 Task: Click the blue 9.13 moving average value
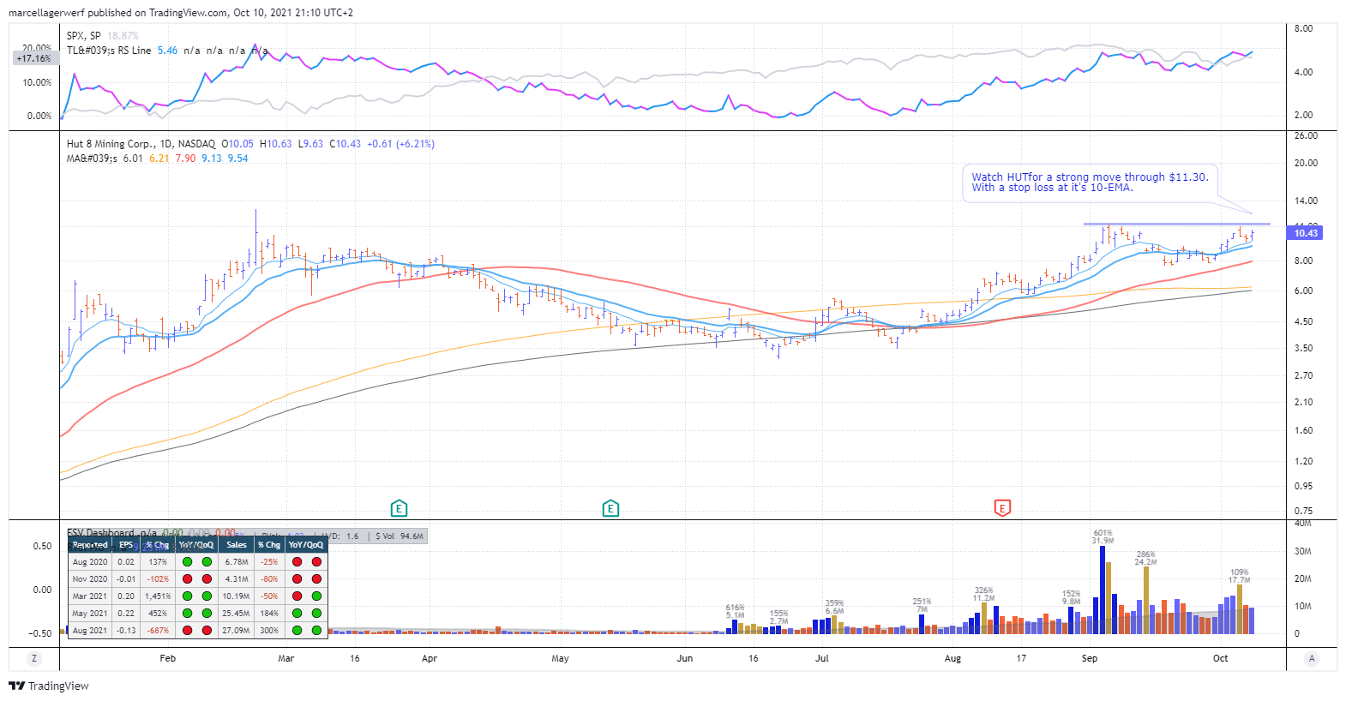212,159
